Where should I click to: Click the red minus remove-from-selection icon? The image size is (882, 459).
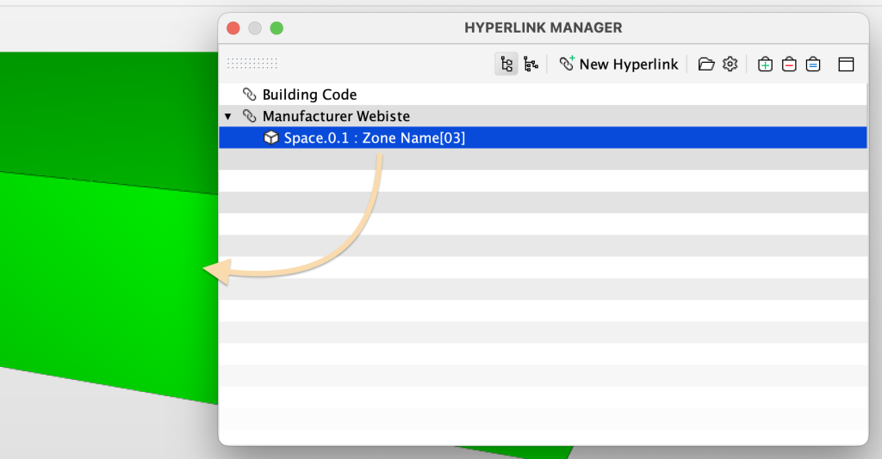789,64
